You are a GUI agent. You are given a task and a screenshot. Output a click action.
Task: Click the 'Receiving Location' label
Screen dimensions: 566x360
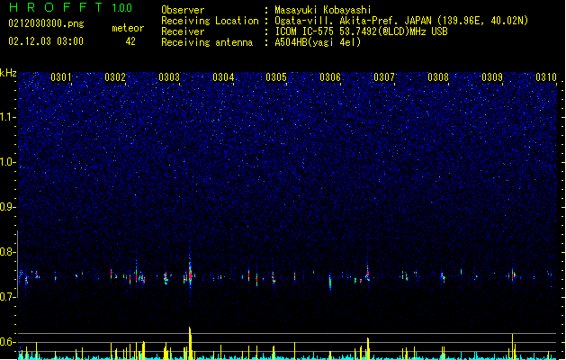210,21
